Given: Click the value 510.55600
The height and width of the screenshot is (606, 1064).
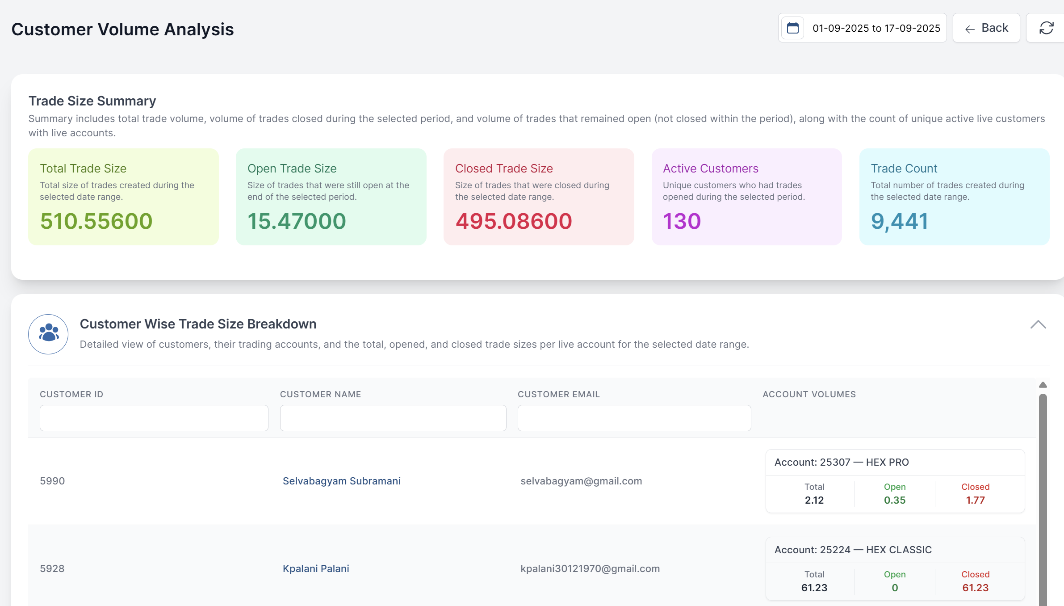Looking at the screenshot, I should point(96,221).
